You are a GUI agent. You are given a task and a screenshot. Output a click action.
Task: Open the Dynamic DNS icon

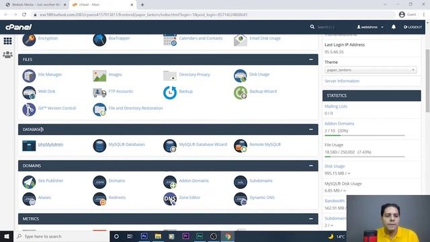tap(241, 199)
